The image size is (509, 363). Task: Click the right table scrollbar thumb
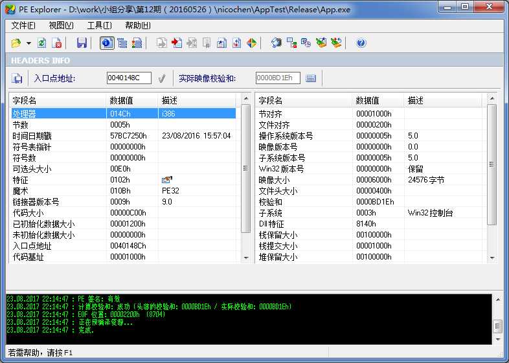[492, 164]
